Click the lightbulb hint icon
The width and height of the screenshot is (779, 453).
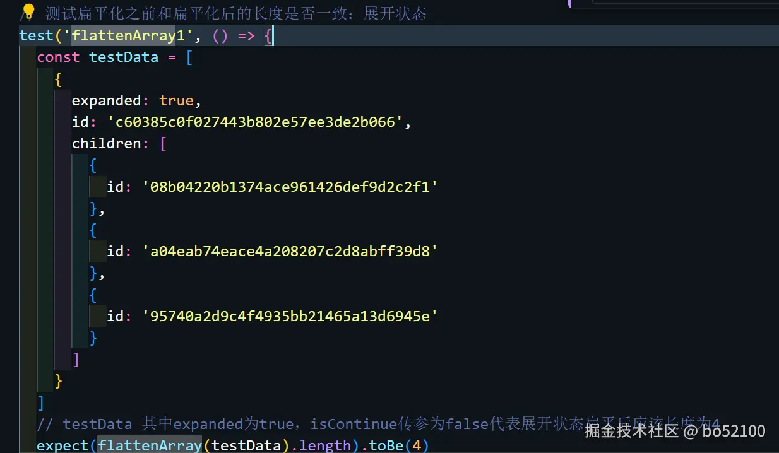point(27,12)
